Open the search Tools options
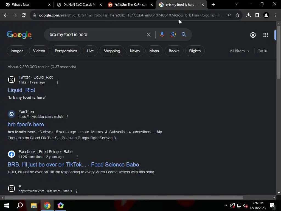Image resolution: width=281 pixels, height=211 pixels. 262,51
